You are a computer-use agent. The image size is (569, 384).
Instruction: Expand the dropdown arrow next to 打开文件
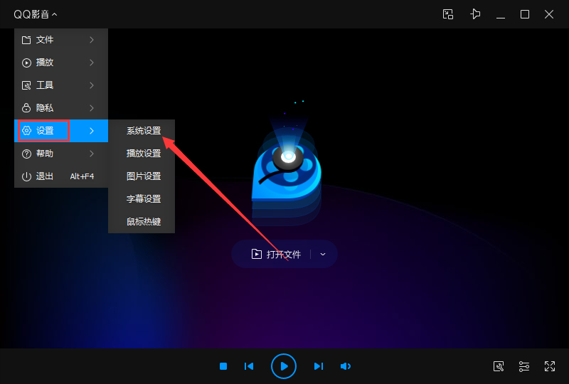[323, 254]
